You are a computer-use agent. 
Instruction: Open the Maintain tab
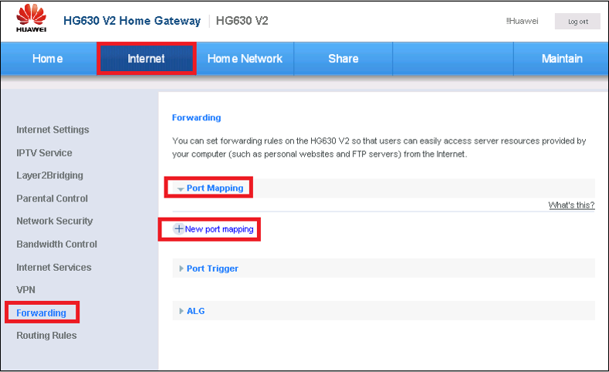click(x=561, y=59)
